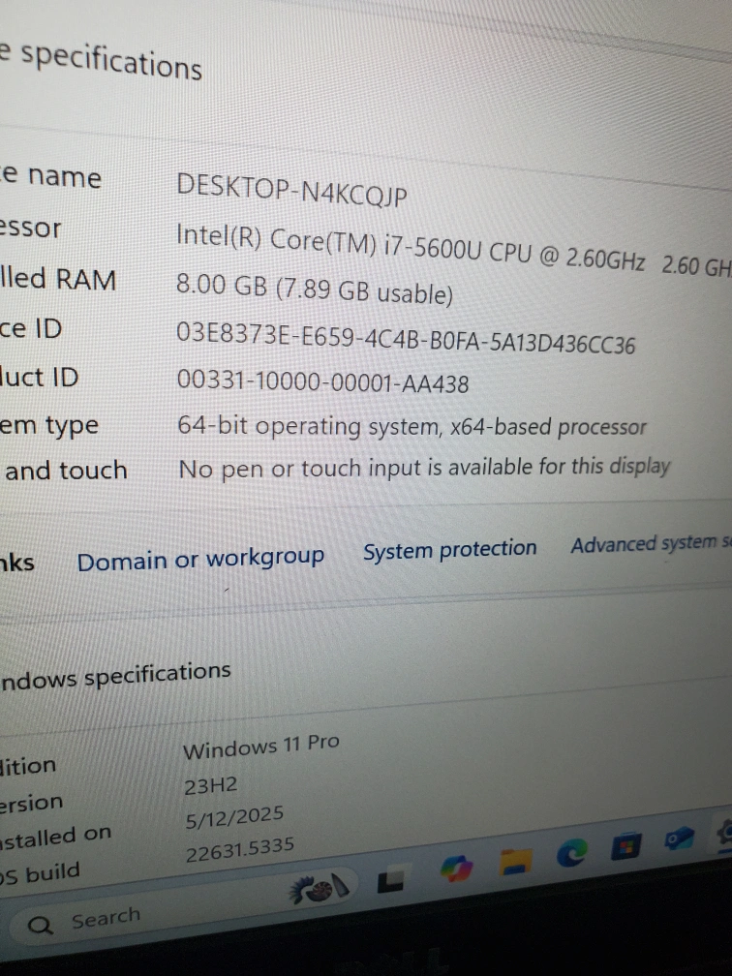
Task: Open the Copilot icon in the taskbar
Action: click(455, 866)
